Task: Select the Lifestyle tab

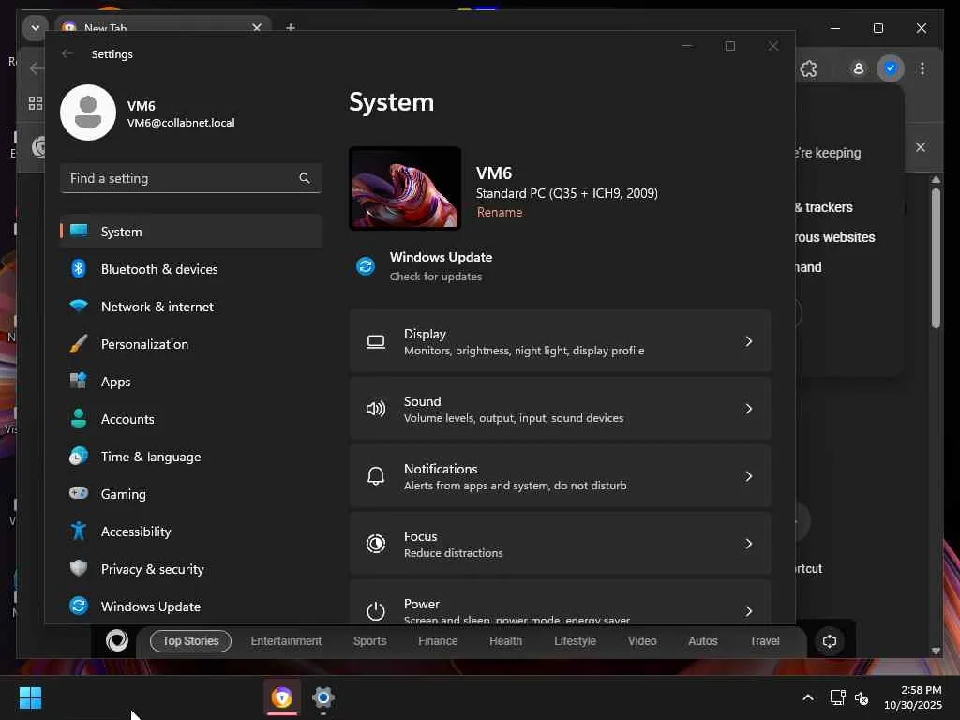Action: point(575,641)
